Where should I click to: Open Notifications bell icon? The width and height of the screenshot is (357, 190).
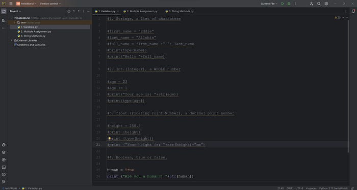(353, 11)
